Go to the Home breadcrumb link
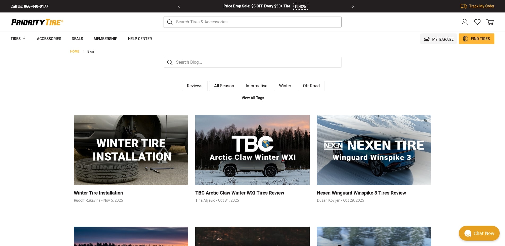Screen dimensions: 505x246 click(x=75, y=51)
